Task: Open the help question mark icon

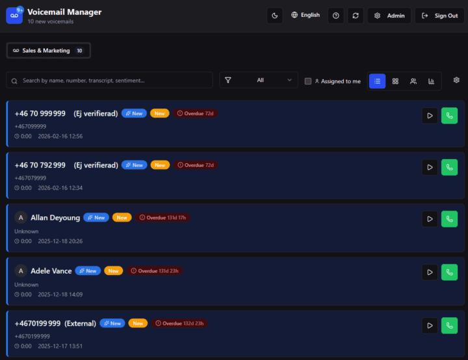Action: coord(336,16)
